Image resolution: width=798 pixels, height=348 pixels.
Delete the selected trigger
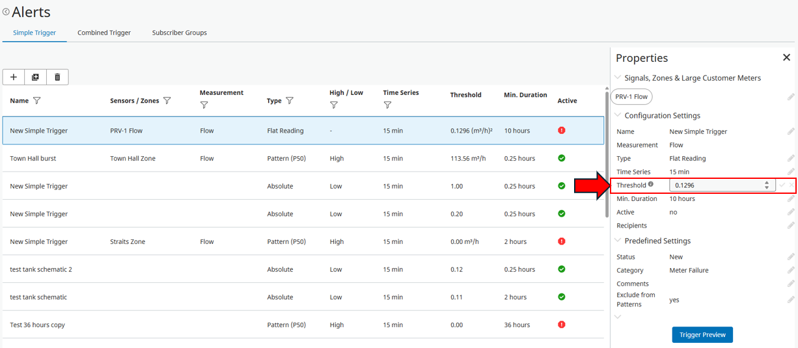tap(57, 77)
